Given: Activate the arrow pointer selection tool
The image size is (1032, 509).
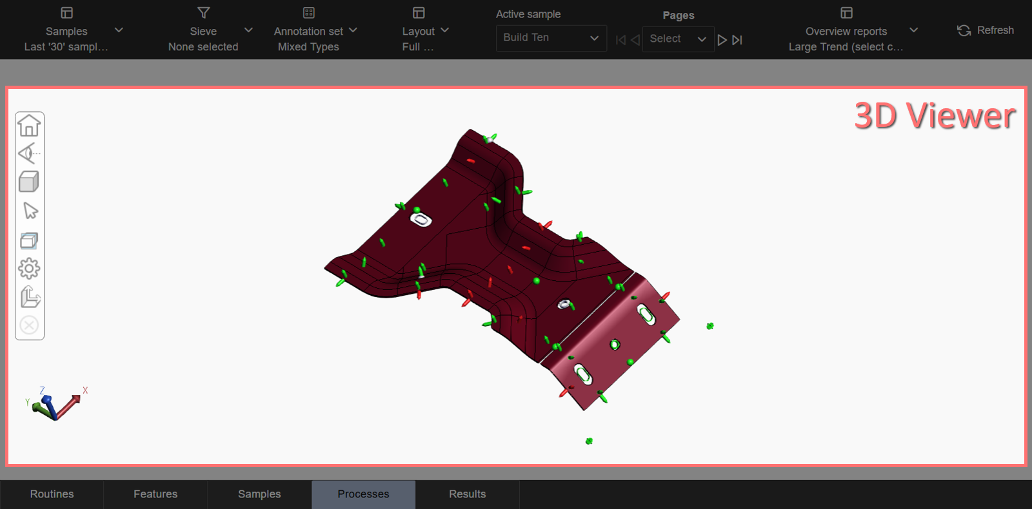Looking at the screenshot, I should click(x=30, y=211).
